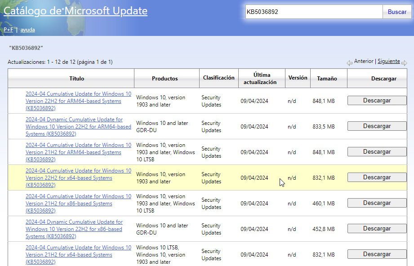The height and width of the screenshot is (266, 414).
Task: Open the Catálogo de Microsoft Update home link
Action: [x=76, y=11]
